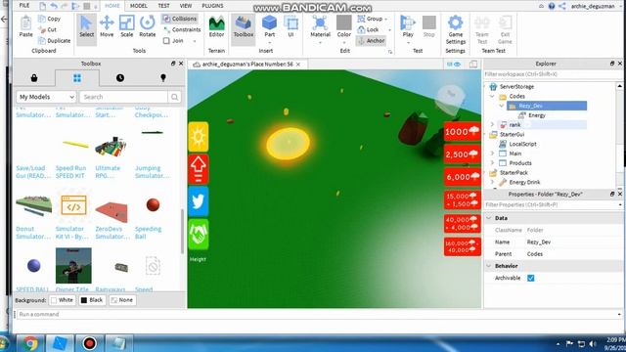Switch to the VIEW ribbon tab
Screen dimensions: 626x352
[x=186, y=6]
